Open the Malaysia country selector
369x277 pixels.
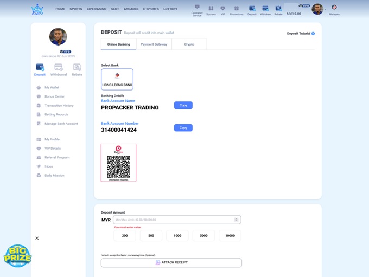[334, 8]
